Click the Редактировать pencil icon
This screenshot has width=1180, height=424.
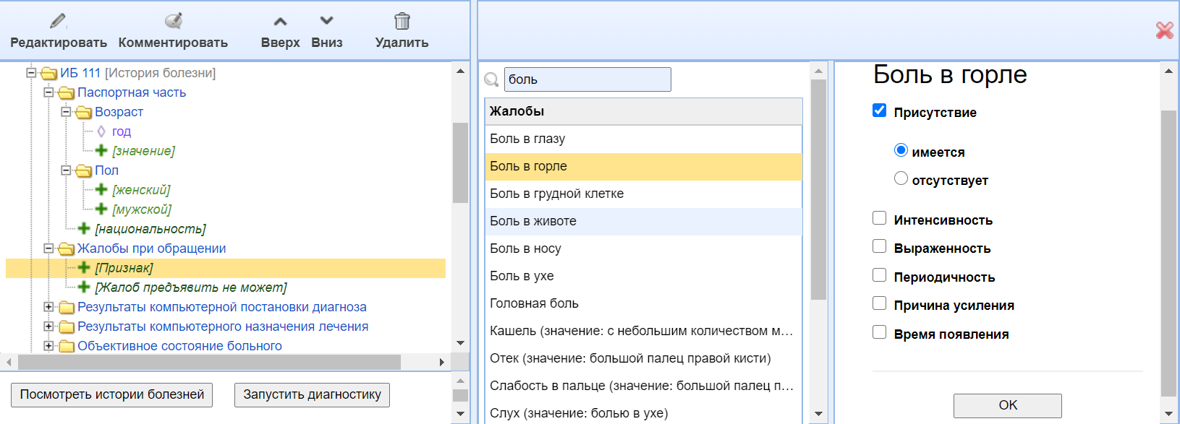[58, 21]
